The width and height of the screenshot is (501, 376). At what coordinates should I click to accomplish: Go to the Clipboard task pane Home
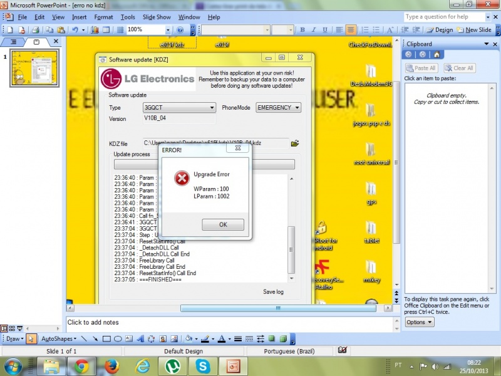[436, 55]
